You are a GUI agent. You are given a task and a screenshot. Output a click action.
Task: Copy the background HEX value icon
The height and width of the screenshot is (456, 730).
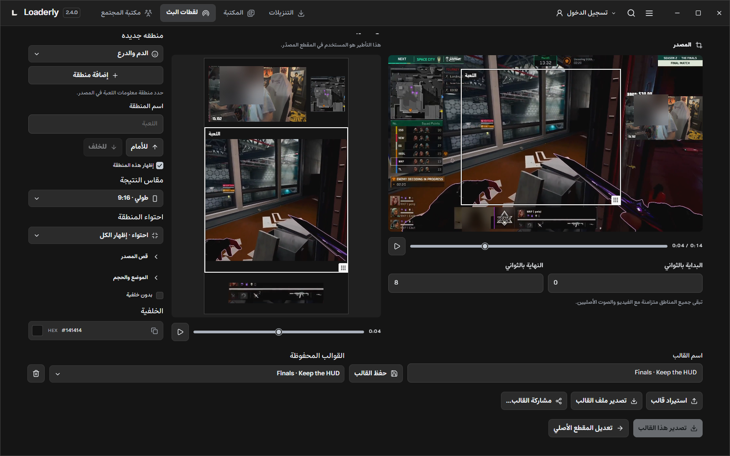click(154, 331)
